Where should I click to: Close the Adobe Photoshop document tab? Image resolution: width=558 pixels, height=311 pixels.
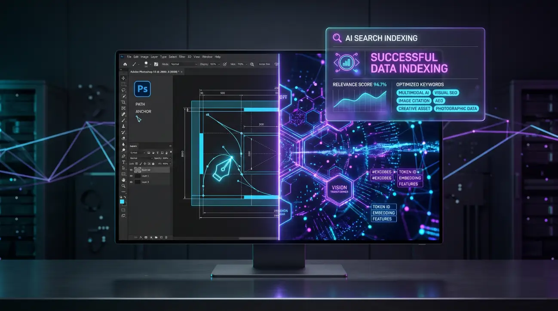pos(181,72)
